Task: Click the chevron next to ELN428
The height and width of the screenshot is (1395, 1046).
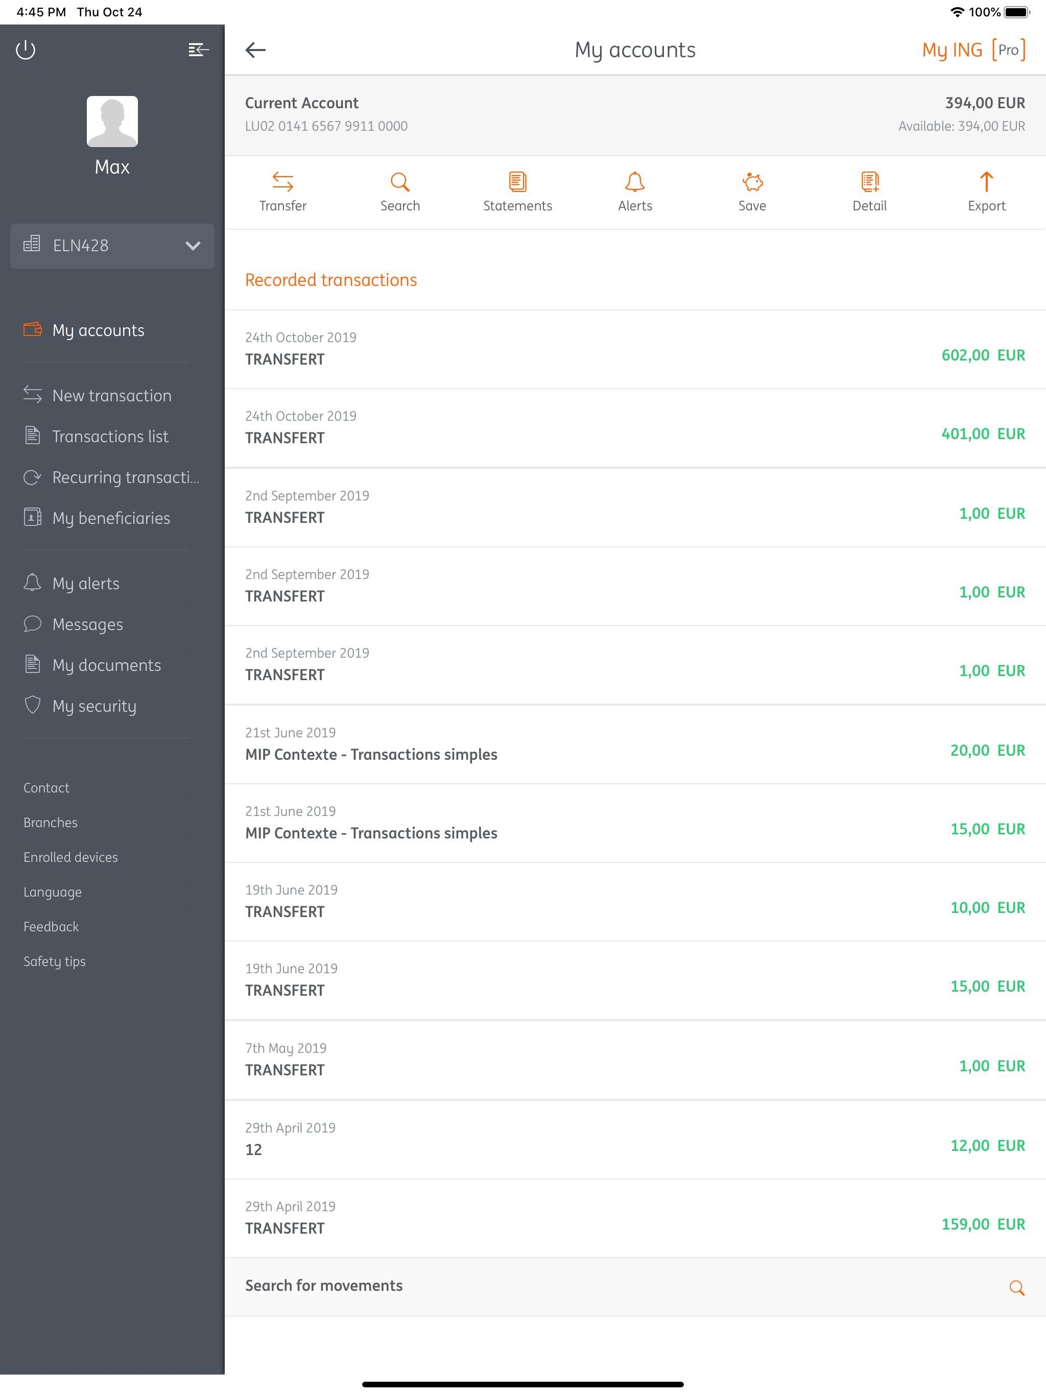Action: coord(193,245)
